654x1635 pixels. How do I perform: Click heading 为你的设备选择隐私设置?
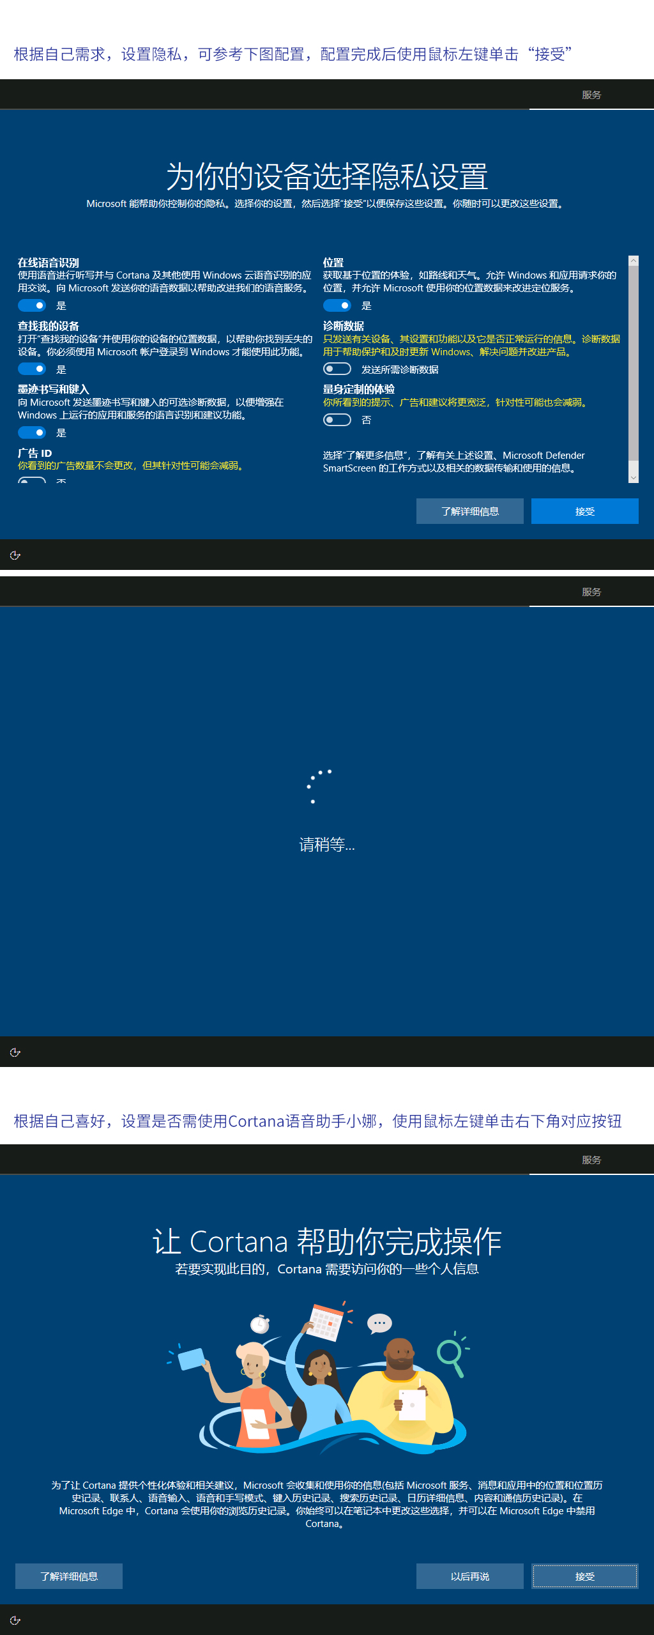(327, 176)
